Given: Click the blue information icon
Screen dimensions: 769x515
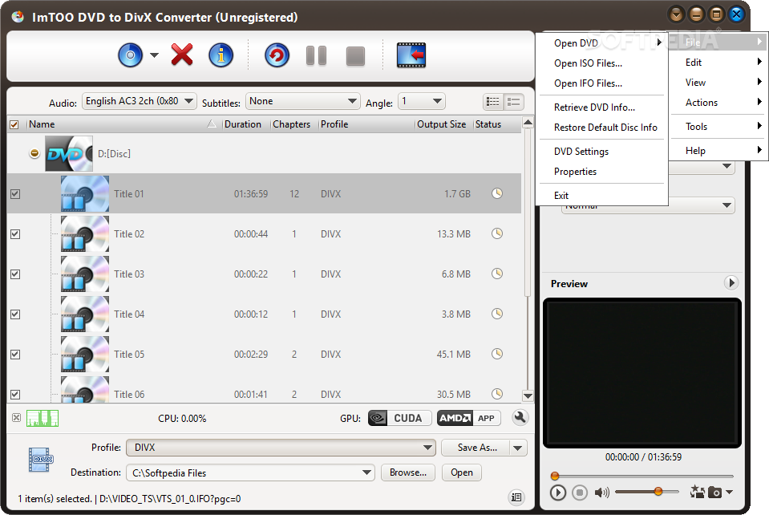Looking at the screenshot, I should 221,55.
